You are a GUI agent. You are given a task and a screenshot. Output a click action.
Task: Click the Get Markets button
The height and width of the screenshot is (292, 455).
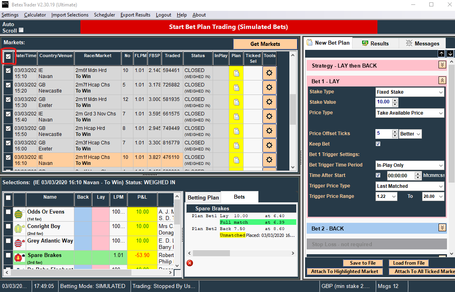[265, 44]
